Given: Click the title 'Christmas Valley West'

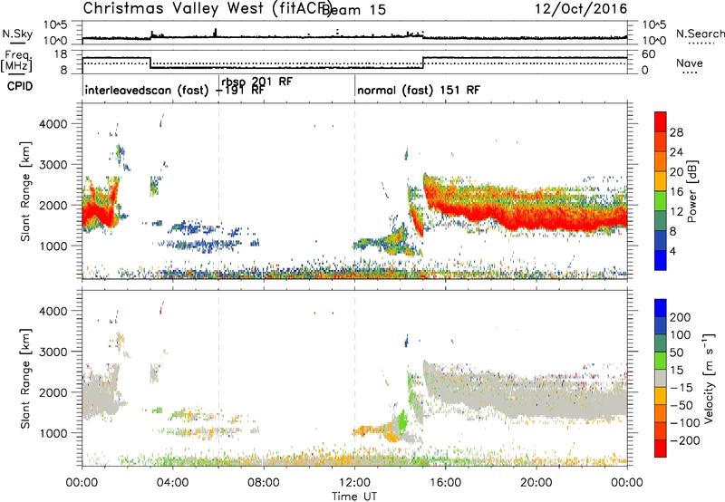Looking at the screenshot, I should [x=173, y=9].
